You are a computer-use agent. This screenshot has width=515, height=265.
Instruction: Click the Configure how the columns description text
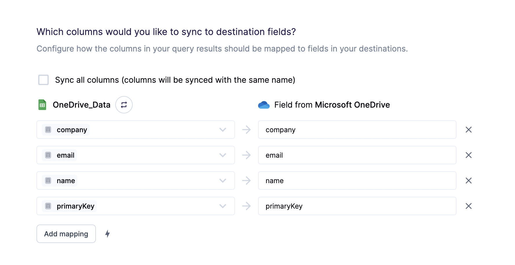coord(222,49)
